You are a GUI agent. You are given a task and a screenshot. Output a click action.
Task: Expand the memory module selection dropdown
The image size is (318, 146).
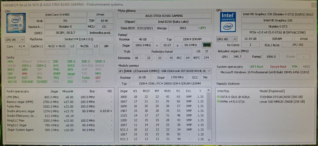click(165, 71)
